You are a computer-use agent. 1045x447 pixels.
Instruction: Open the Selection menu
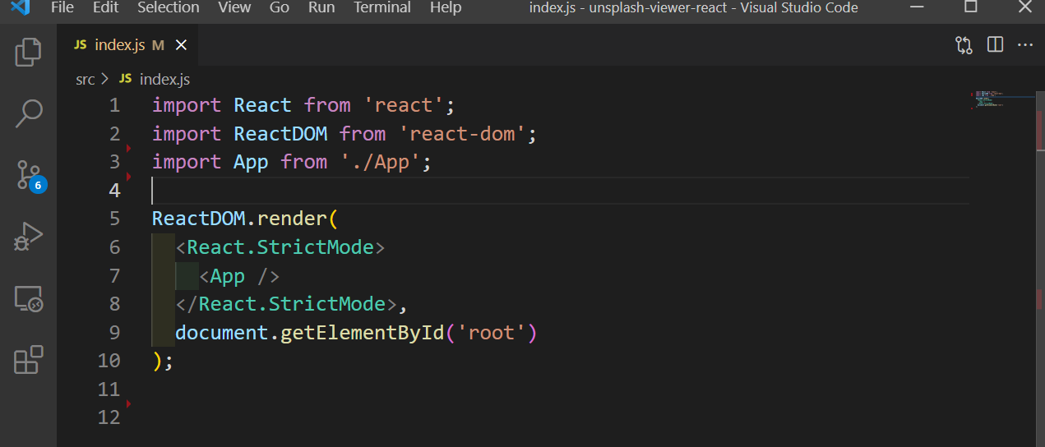168,8
